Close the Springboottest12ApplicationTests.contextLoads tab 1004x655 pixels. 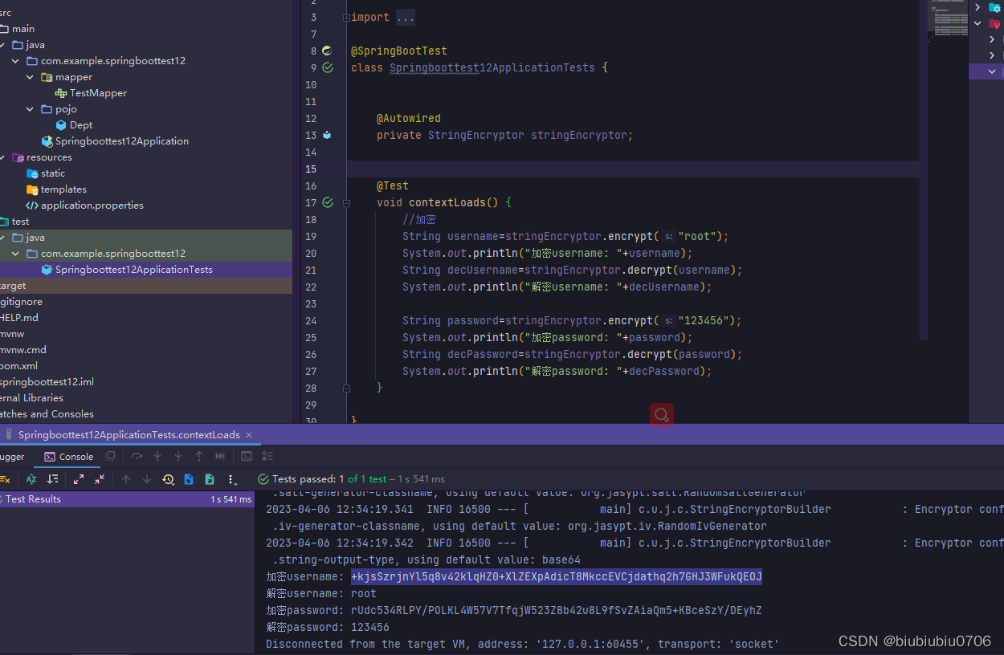(x=250, y=433)
